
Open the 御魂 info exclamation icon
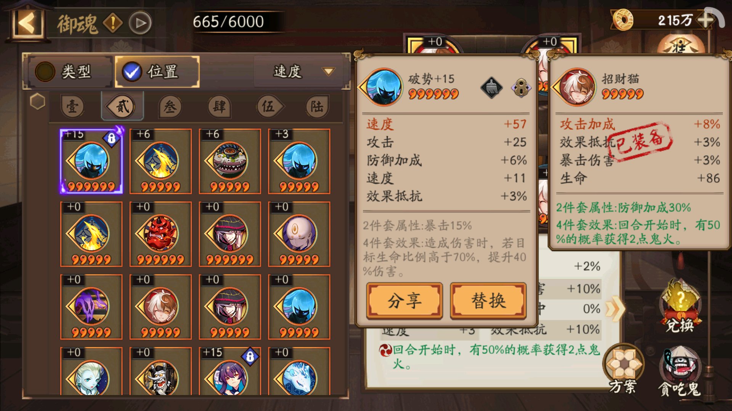[x=113, y=23]
